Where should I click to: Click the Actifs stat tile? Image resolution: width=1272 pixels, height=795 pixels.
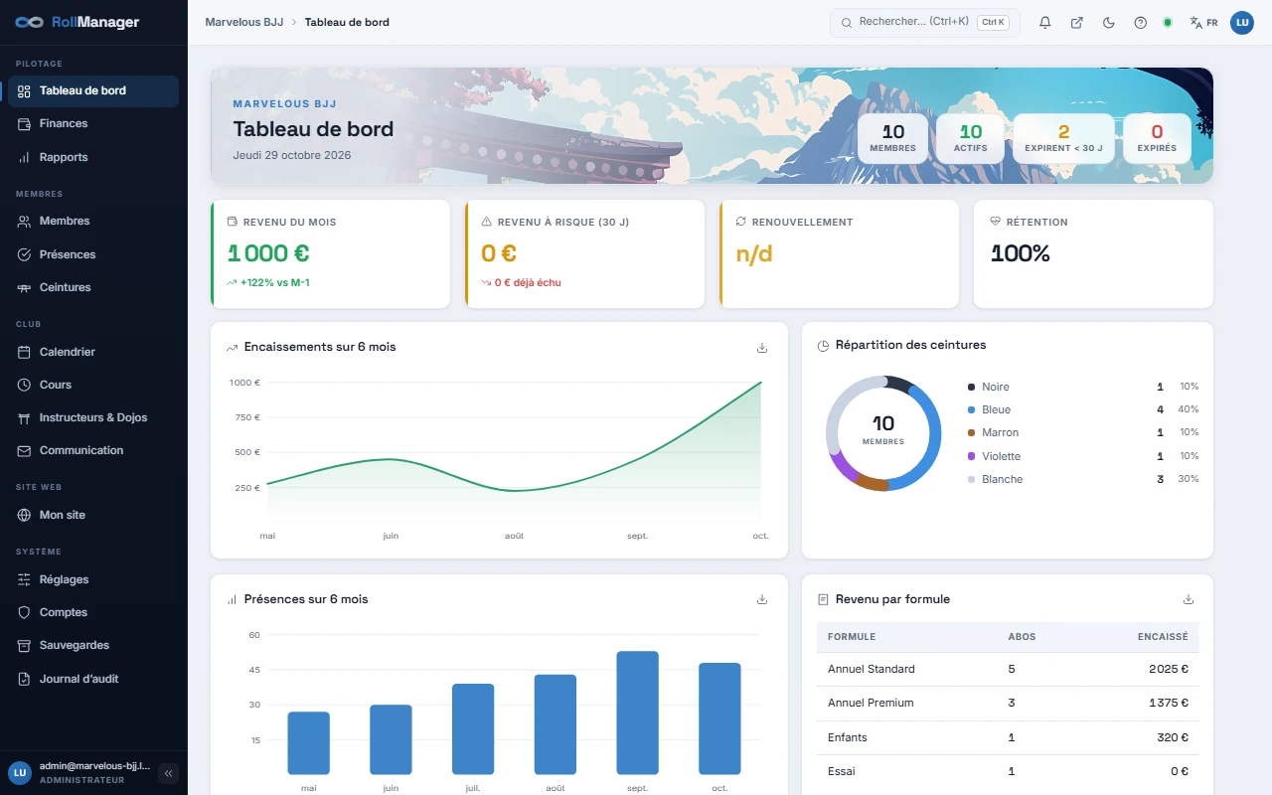pyautogui.click(x=971, y=138)
